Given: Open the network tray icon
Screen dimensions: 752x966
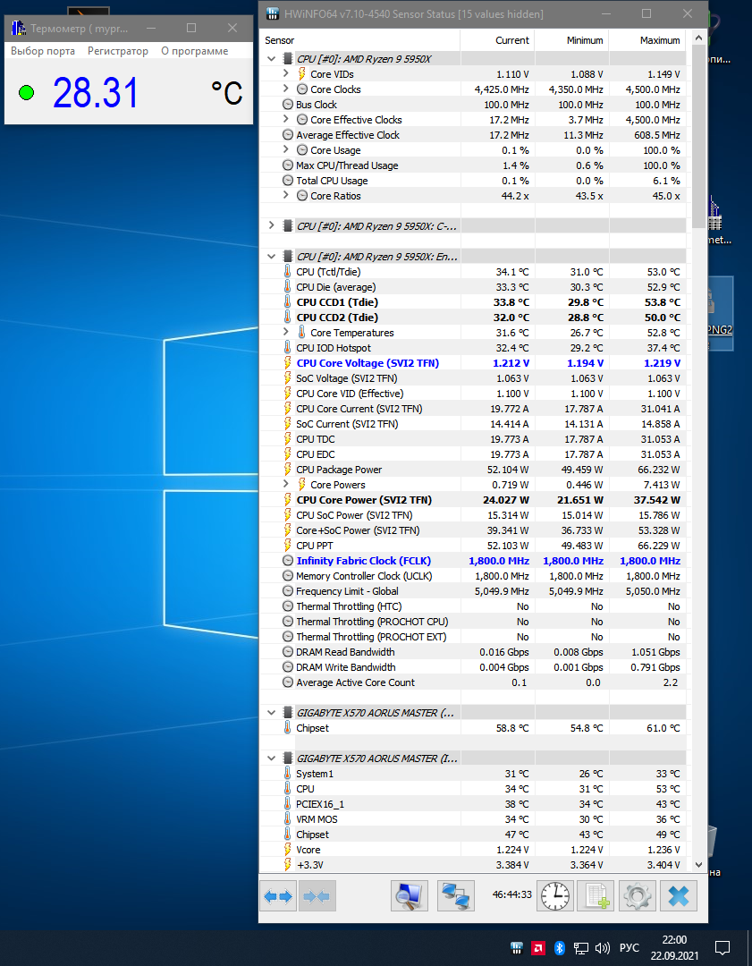Looking at the screenshot, I should click(581, 948).
